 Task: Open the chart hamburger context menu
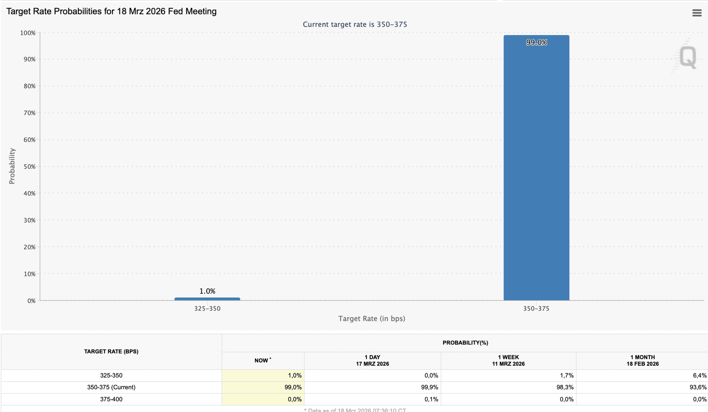coord(696,13)
